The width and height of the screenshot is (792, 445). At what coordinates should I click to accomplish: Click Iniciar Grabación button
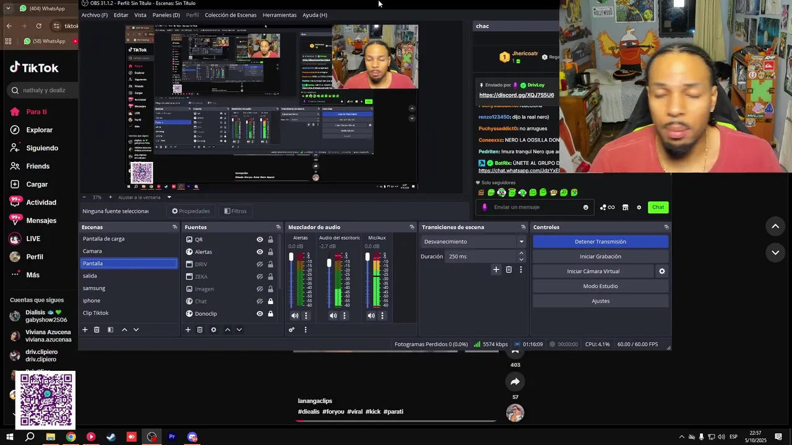[x=600, y=256]
